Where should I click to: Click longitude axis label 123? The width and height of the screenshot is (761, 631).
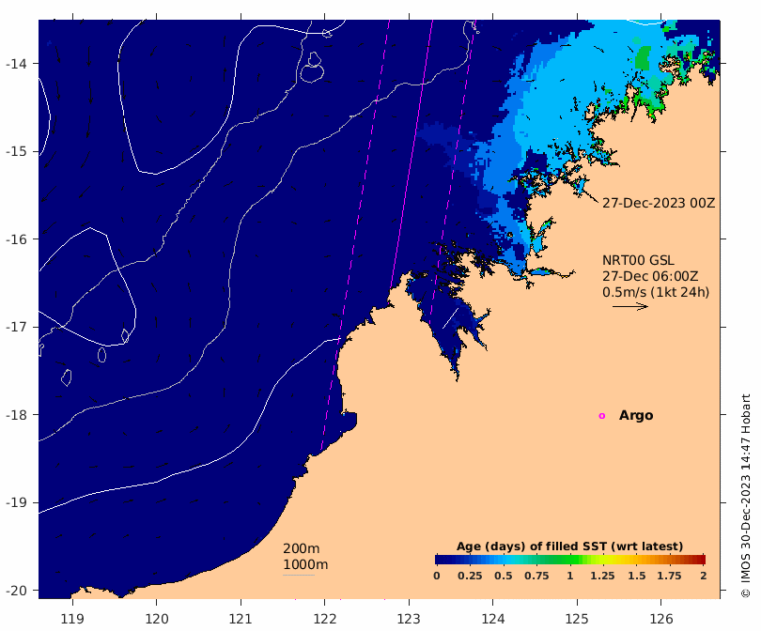(409, 619)
